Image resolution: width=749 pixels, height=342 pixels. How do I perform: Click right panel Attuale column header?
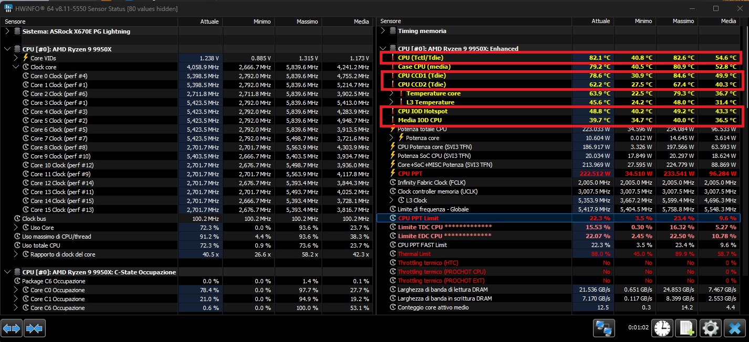pos(593,22)
